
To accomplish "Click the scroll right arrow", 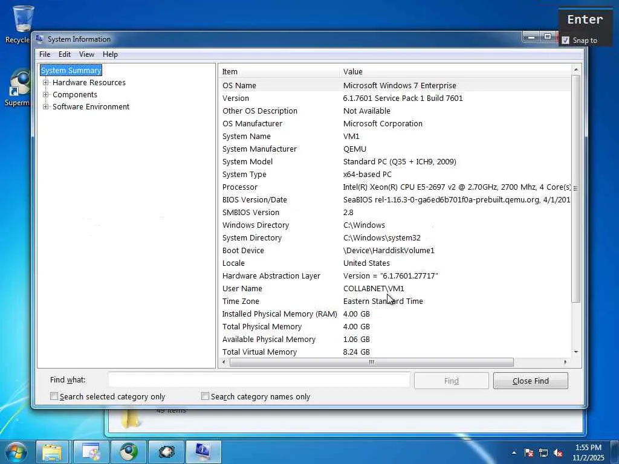I will pos(565,362).
